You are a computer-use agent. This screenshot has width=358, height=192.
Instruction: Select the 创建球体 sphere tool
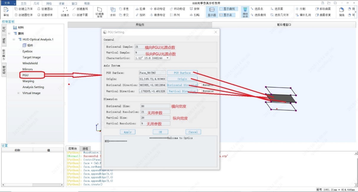click(x=45, y=15)
